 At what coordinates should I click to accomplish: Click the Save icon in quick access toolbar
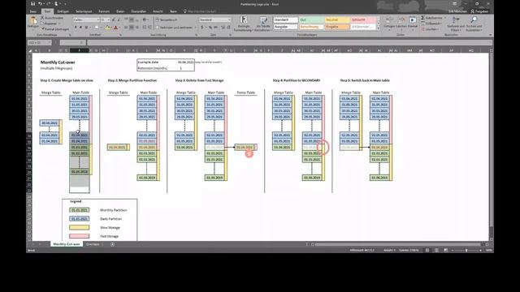[32, 3]
